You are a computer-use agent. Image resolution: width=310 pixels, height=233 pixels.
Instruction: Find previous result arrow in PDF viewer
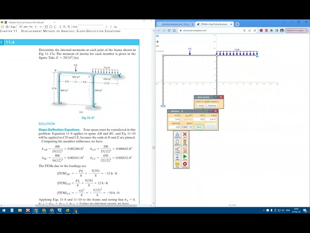pyautogui.click(x=107, y=27)
